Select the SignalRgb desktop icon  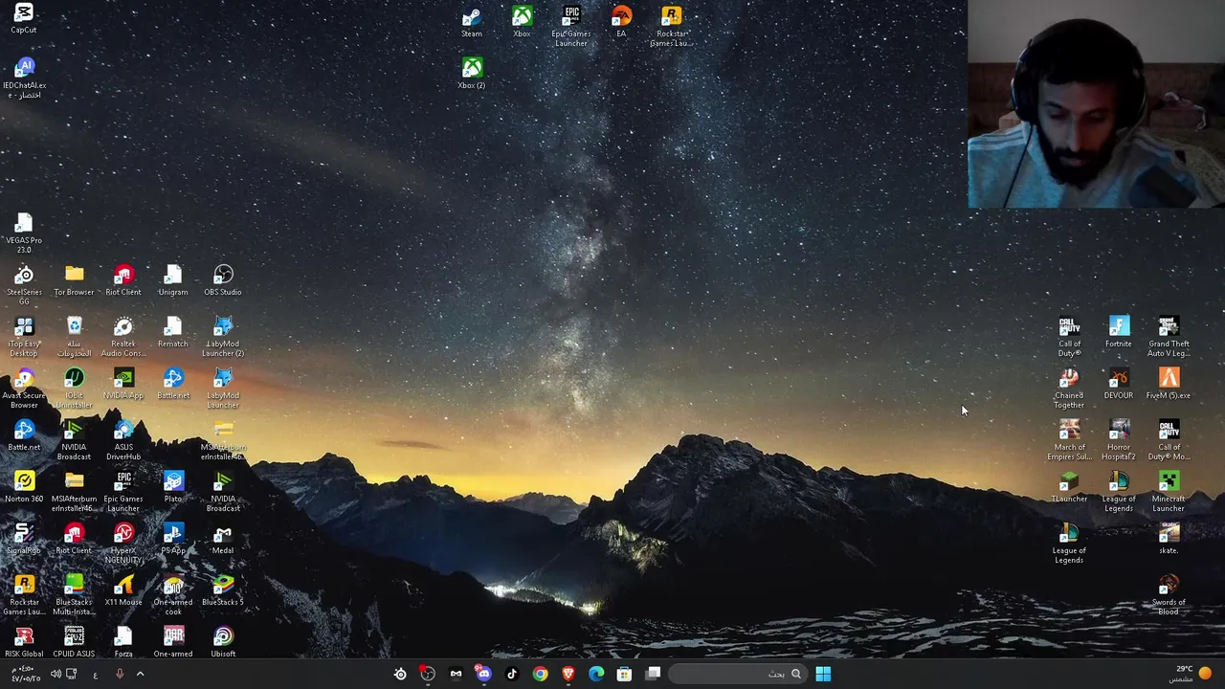(24, 538)
